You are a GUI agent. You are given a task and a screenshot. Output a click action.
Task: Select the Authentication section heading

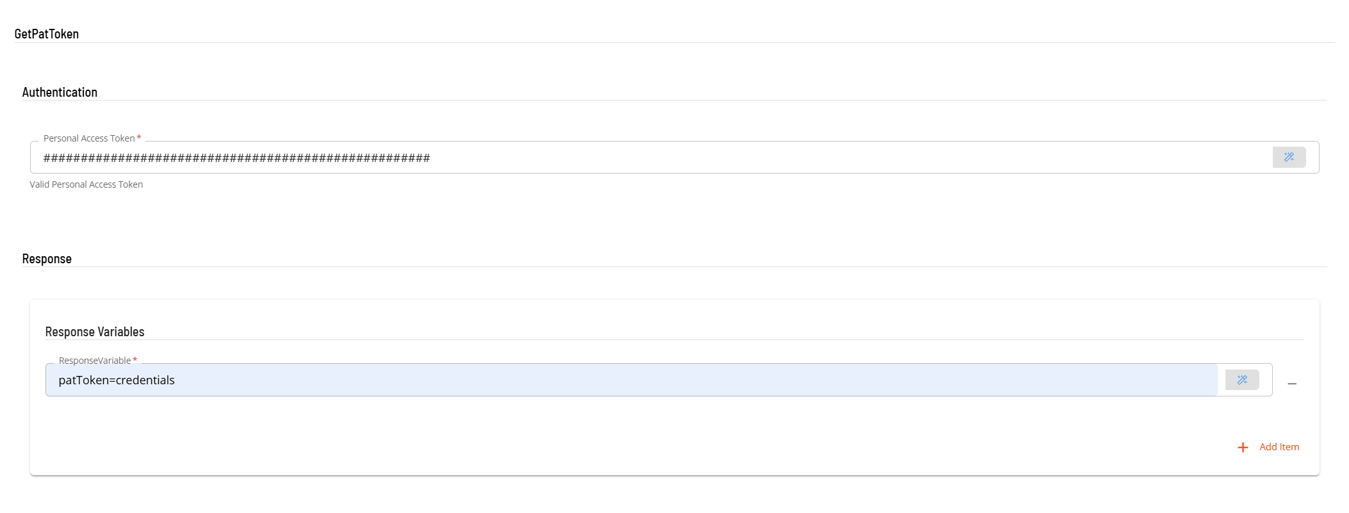tap(60, 92)
